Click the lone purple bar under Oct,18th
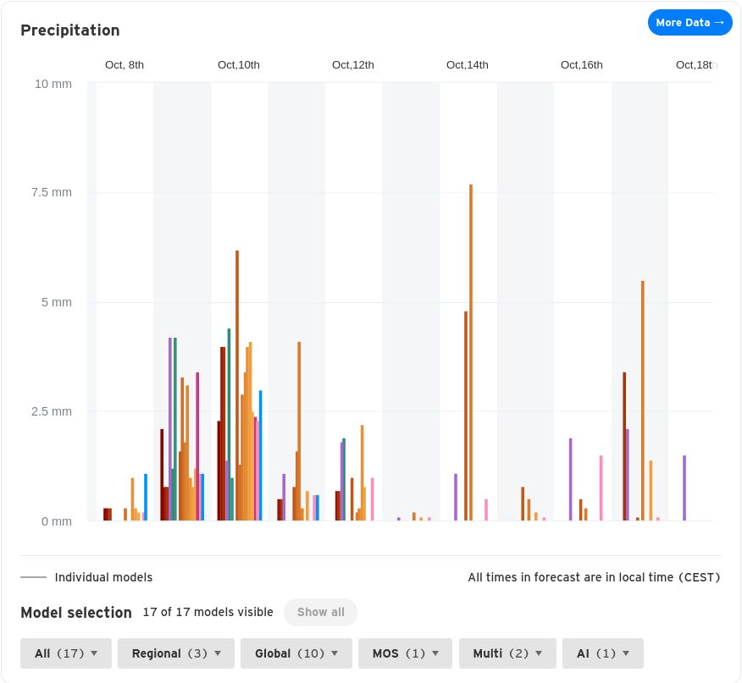 684,488
